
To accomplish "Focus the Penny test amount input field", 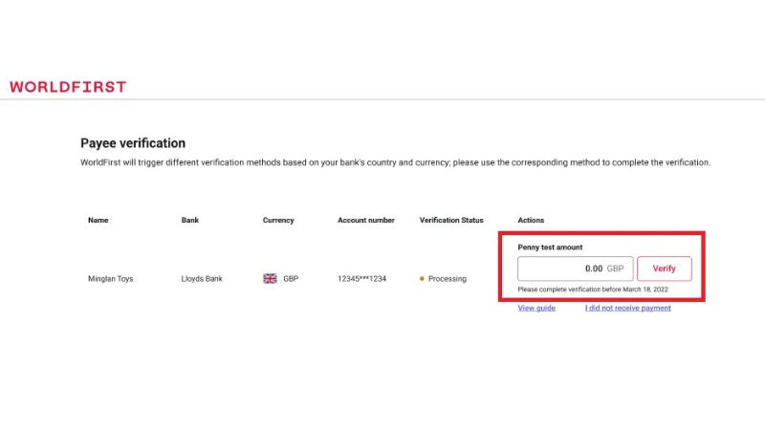I will pyautogui.click(x=576, y=269).
